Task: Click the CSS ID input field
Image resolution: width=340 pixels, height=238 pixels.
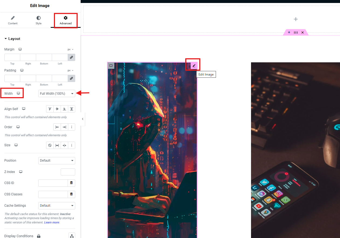Action: [x=53, y=183]
